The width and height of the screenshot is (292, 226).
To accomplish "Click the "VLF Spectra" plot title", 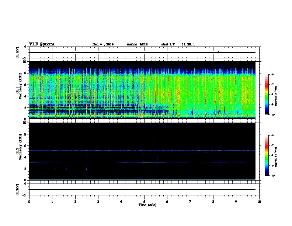I will pyautogui.click(x=42, y=44).
